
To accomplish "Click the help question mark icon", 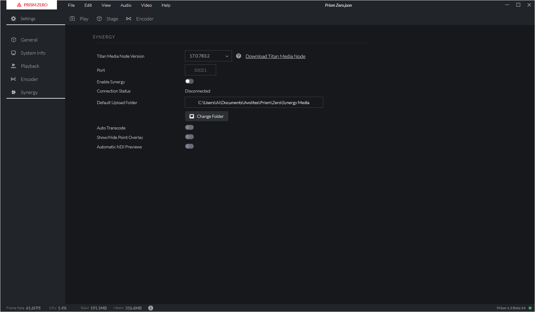I will click(239, 56).
